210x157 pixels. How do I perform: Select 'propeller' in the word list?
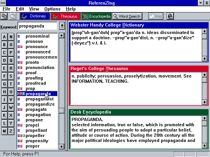pyautogui.click(x=37, y=136)
